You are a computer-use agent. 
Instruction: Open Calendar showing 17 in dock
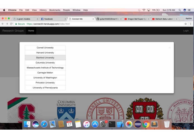pos(70,124)
